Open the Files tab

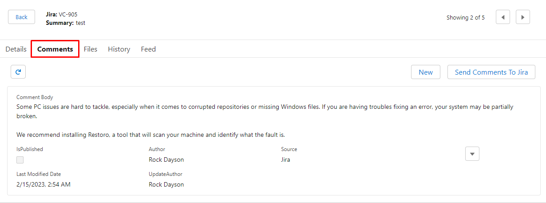pyautogui.click(x=91, y=49)
